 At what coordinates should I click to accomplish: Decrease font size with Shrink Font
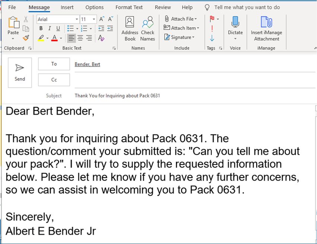click(110, 19)
